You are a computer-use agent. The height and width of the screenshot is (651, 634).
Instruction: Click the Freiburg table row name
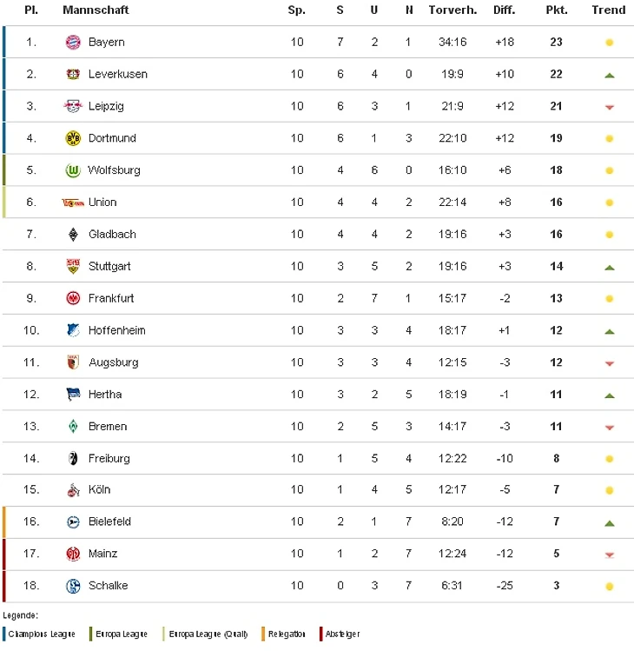tap(109, 458)
